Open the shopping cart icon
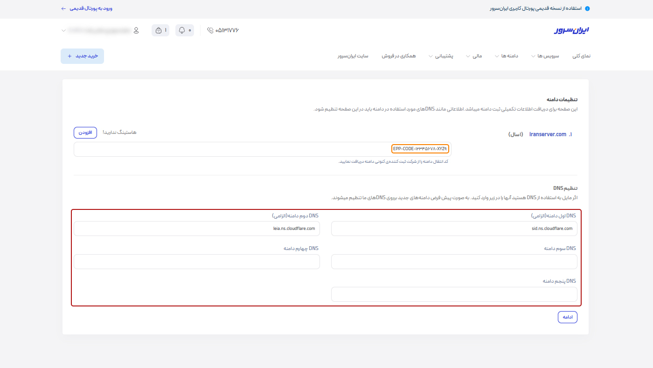 (x=159, y=30)
